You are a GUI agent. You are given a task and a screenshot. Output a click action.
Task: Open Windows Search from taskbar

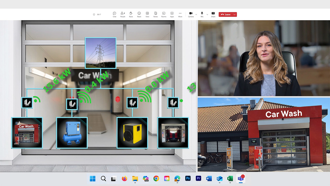click(103, 179)
